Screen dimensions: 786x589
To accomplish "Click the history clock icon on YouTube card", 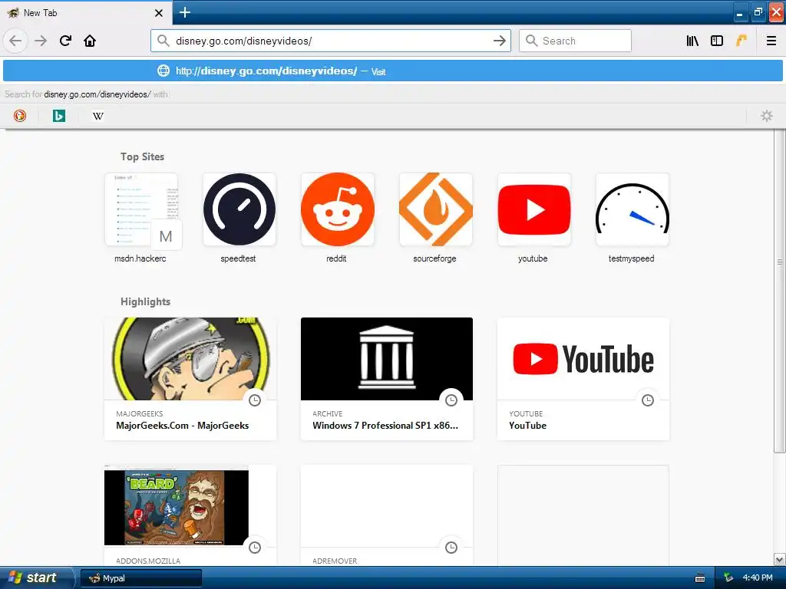I will [648, 400].
